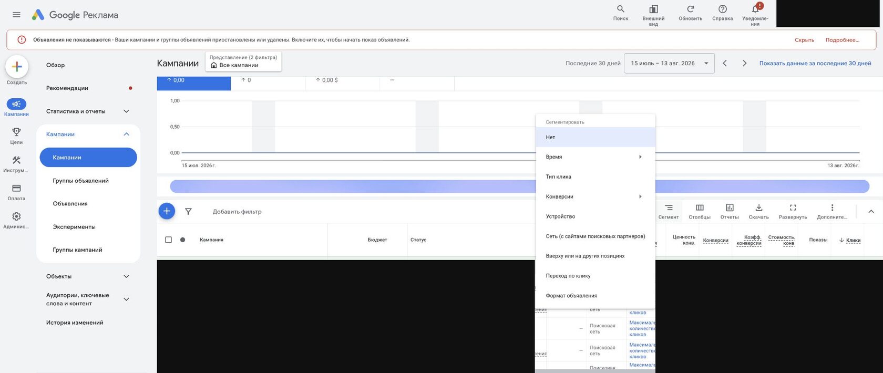Open the Инструменты tools icon

(16, 160)
